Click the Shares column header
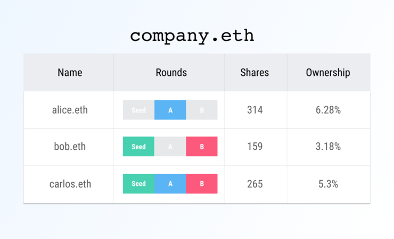394x239 pixels. tap(255, 73)
